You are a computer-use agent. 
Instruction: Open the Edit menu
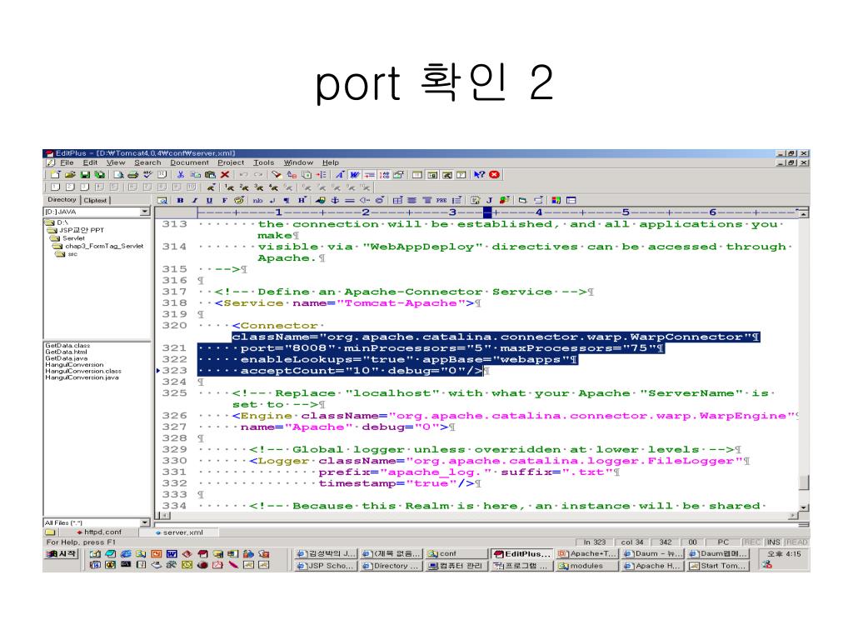click(x=90, y=162)
